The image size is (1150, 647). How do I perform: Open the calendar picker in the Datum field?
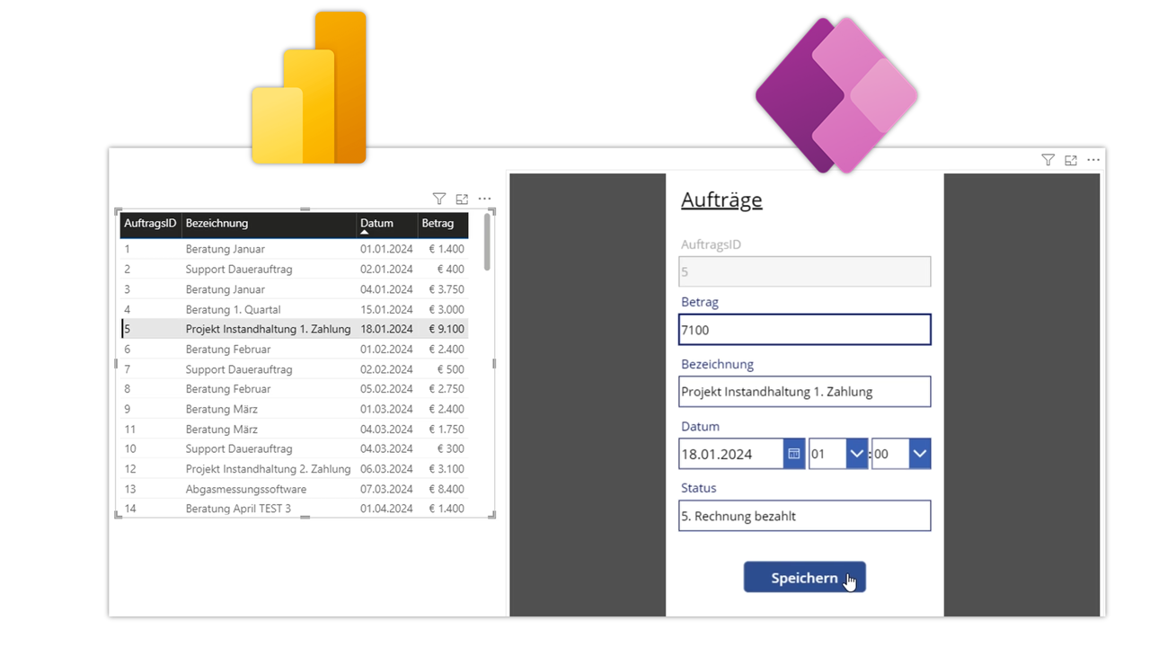click(x=793, y=454)
